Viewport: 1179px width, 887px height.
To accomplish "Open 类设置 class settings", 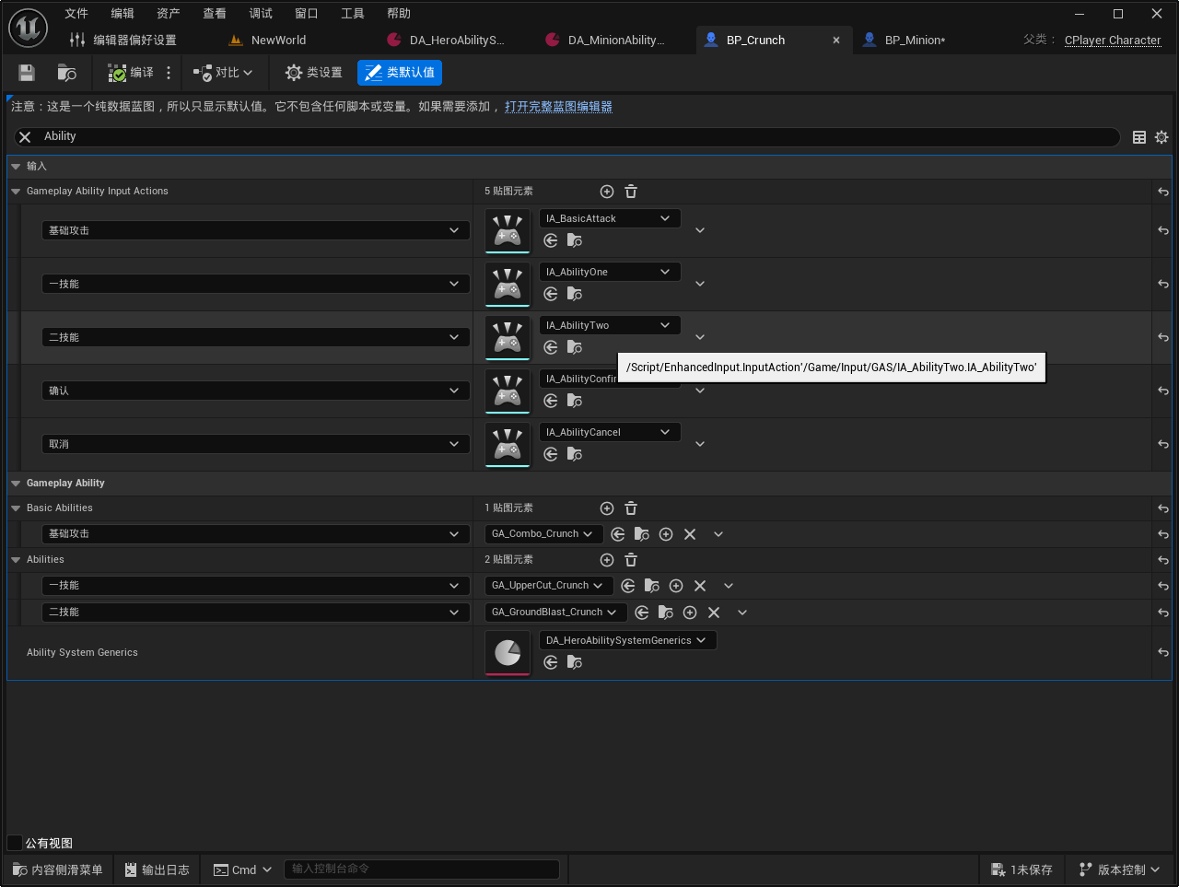I will pyautogui.click(x=313, y=73).
